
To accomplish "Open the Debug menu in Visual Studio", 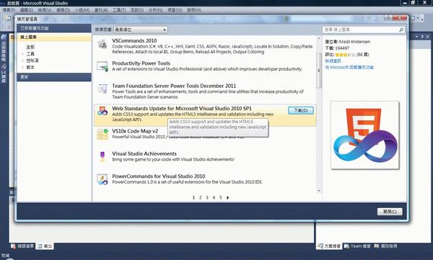I will pos(64,10).
